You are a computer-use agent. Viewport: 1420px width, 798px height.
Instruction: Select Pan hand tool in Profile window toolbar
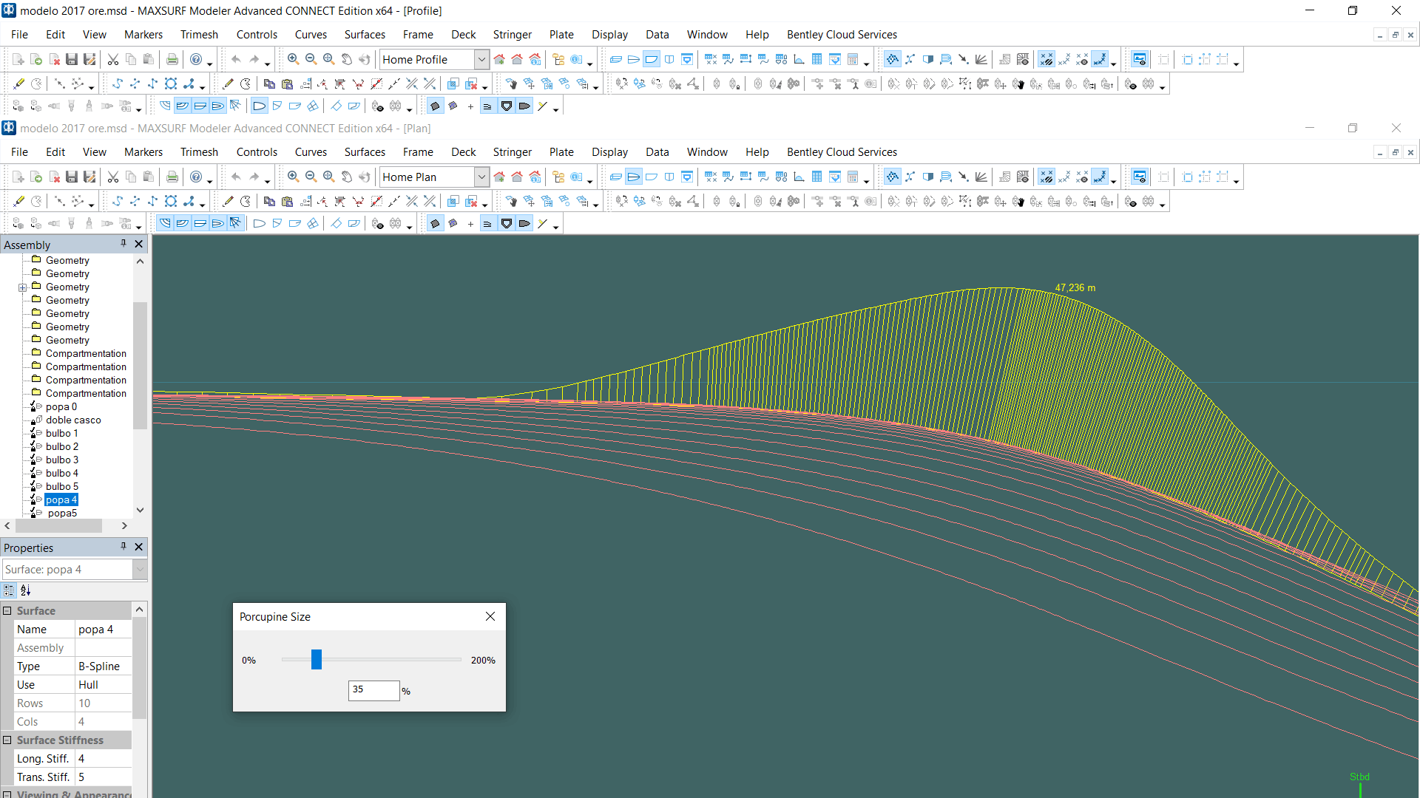(347, 60)
